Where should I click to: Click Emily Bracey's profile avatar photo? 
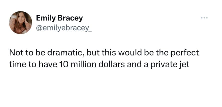[21, 22]
